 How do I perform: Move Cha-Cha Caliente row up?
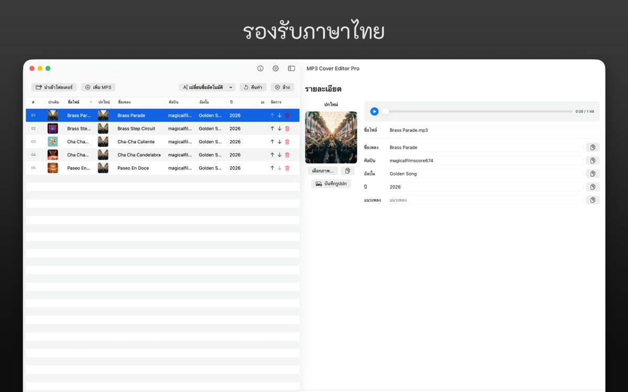tap(272, 142)
